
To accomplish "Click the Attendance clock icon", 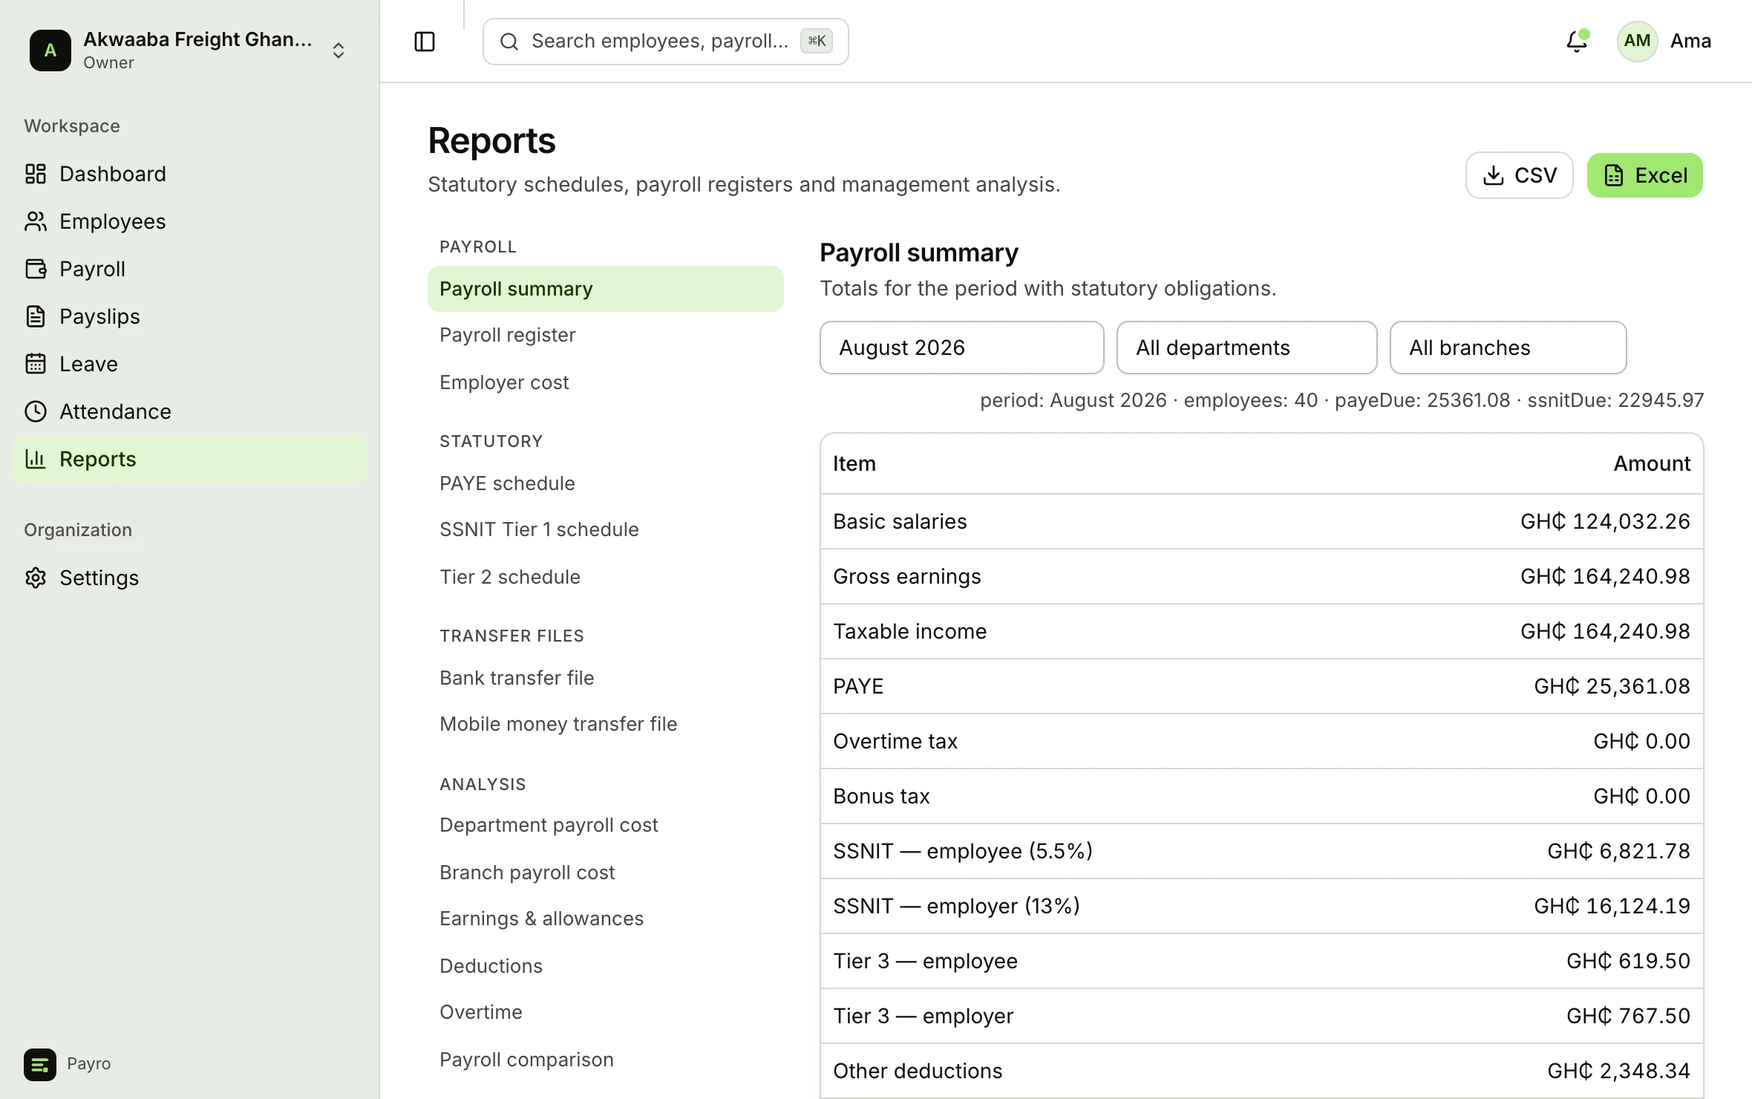I will pos(36,411).
